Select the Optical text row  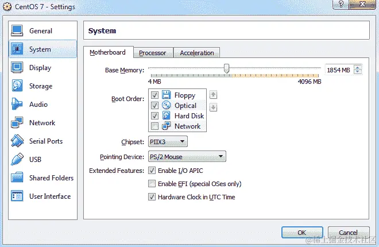point(185,106)
